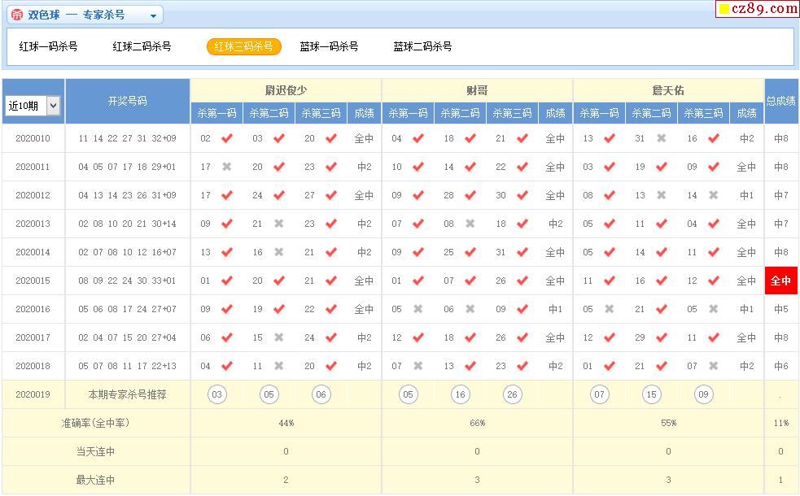The width and height of the screenshot is (800, 496).
Task: Click the circled number 16 in recommendation row
Action: pos(461,395)
